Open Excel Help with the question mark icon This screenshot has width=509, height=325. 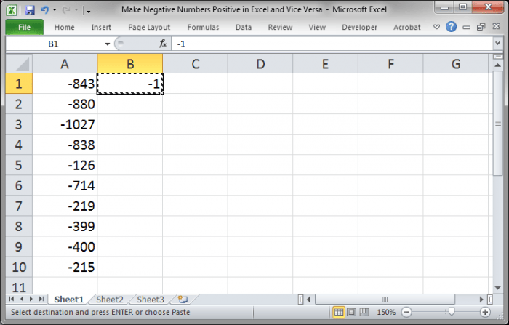pyautogui.click(x=452, y=27)
